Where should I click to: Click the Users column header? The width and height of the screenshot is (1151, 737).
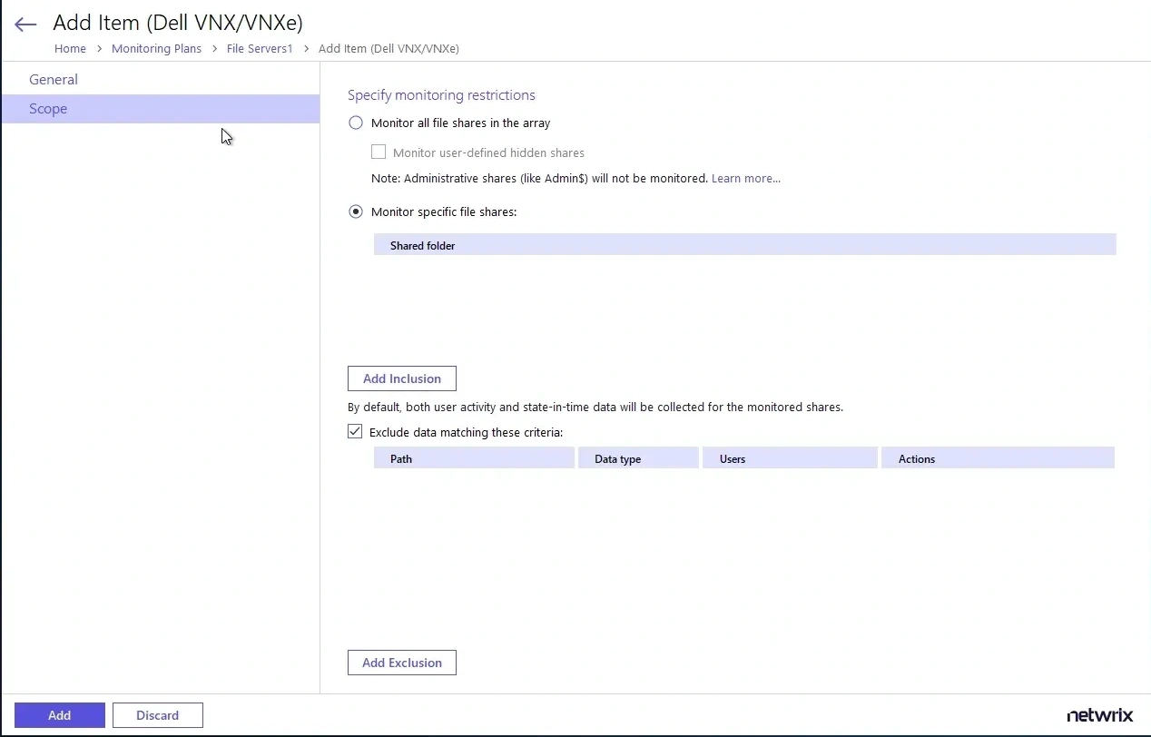[733, 459]
